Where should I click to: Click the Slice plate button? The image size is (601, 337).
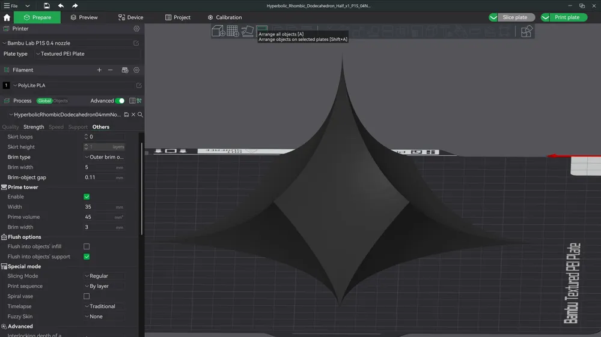click(x=515, y=17)
